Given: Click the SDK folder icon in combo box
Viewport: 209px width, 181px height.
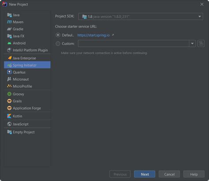Looking at the screenshot, I should pos(85,17).
